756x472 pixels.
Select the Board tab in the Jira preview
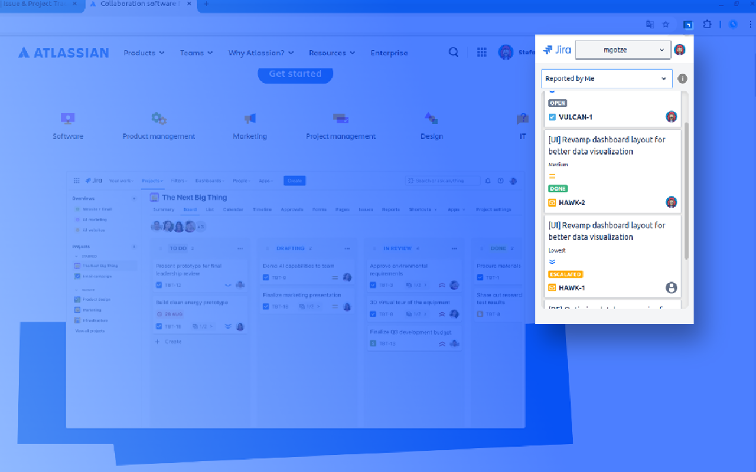[x=190, y=209]
